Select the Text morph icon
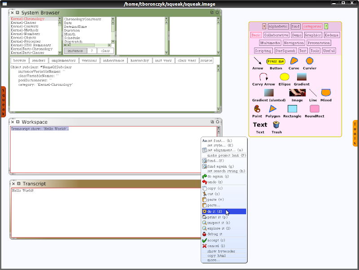The width and height of the screenshot is (359, 270). [260, 125]
